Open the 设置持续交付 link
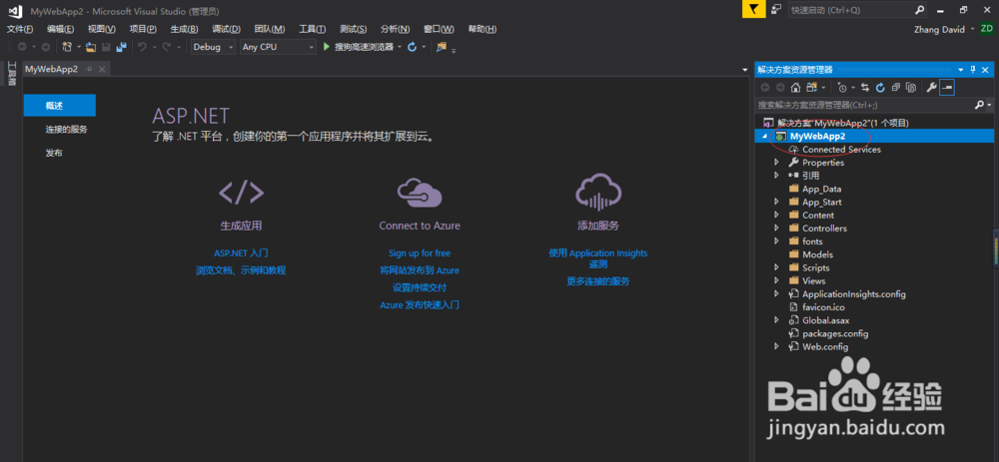999x462 pixels. [420, 287]
